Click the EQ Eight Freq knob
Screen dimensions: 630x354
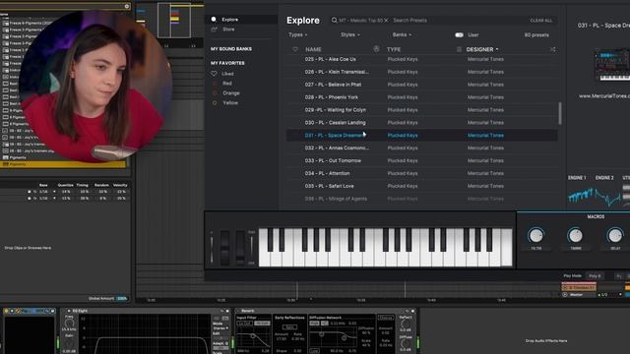(69, 324)
